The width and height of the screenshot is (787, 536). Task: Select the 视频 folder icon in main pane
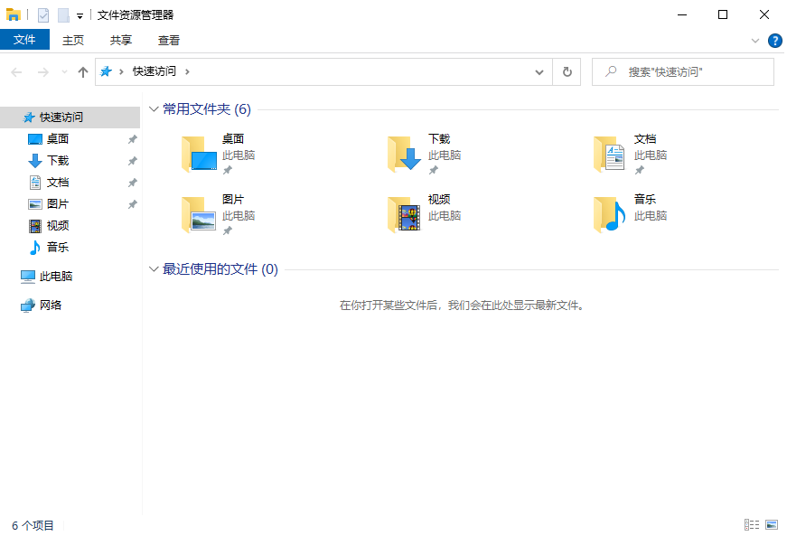(405, 214)
